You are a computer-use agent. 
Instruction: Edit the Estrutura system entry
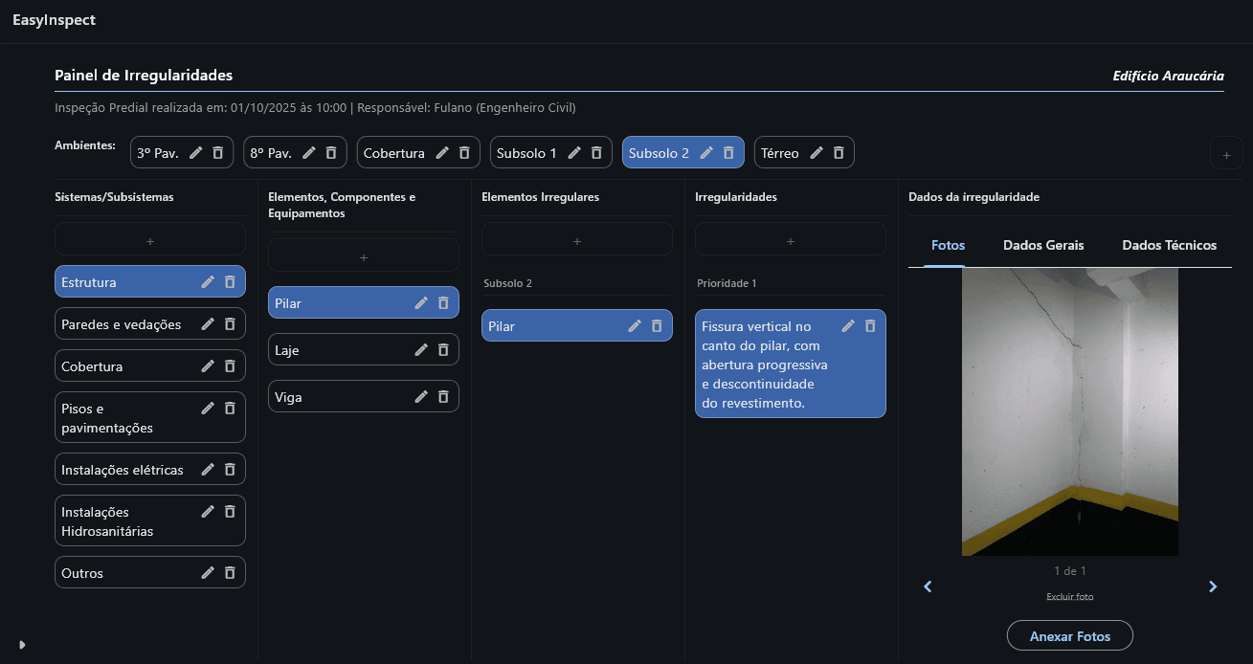point(208,282)
